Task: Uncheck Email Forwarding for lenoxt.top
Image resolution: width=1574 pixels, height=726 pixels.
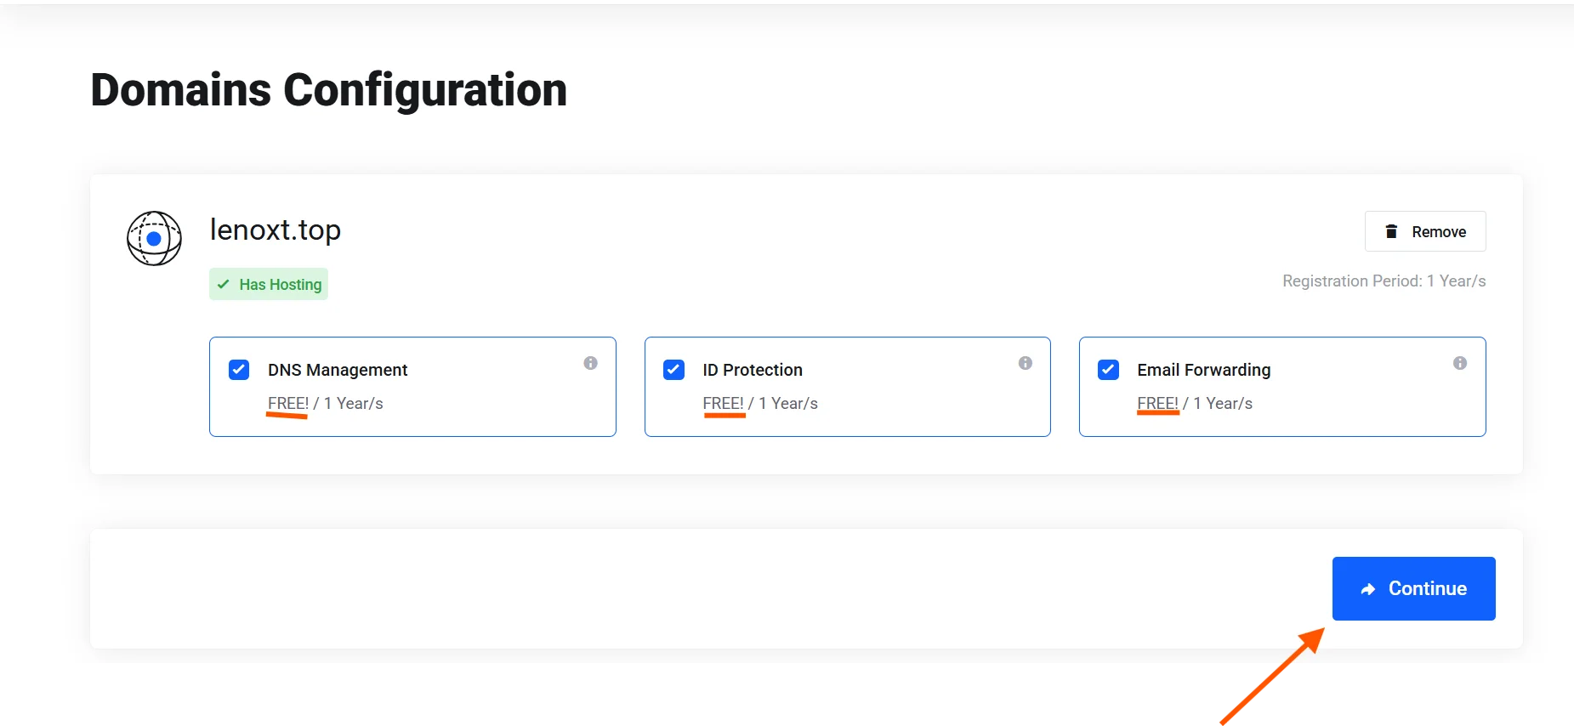Action: pyautogui.click(x=1107, y=370)
